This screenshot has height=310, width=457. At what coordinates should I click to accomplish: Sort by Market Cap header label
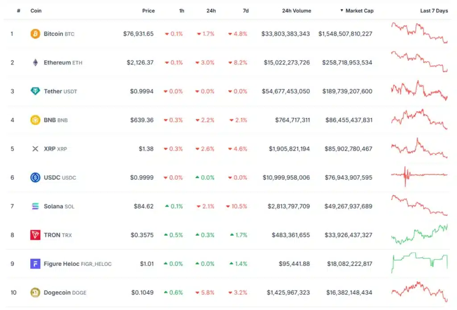359,11
